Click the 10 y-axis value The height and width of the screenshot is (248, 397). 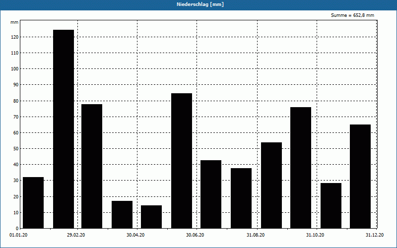tap(16, 213)
